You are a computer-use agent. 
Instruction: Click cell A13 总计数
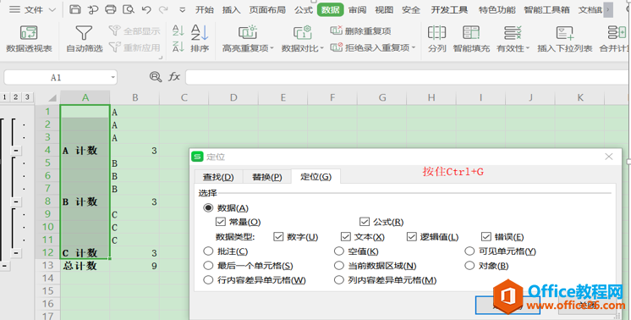click(x=85, y=266)
